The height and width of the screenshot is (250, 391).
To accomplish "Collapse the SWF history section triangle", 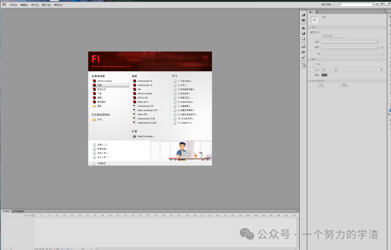I will 309,81.
